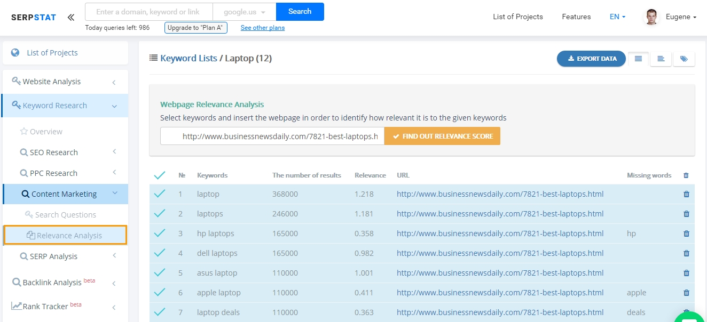707x322 pixels.
Task: Expand the SEO Research chevron
Action: pos(114,152)
